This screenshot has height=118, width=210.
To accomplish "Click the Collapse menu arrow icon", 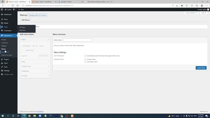I will pyautogui.click(x=2, y=74).
